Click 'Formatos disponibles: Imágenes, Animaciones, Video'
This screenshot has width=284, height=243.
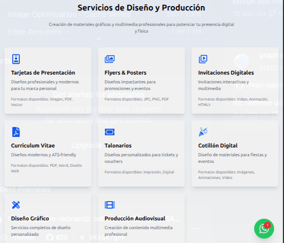click(x=227, y=175)
